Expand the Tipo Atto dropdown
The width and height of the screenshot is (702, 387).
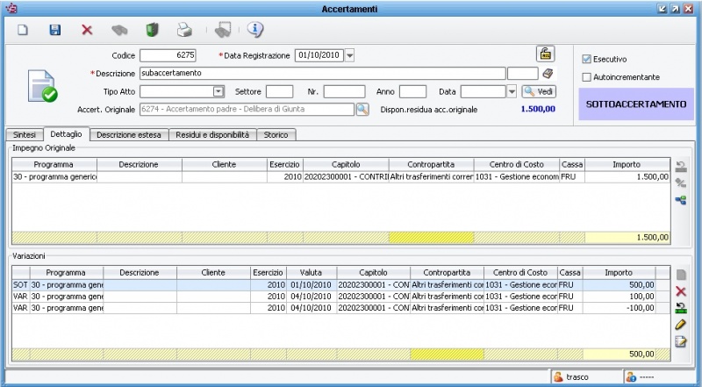tap(218, 91)
